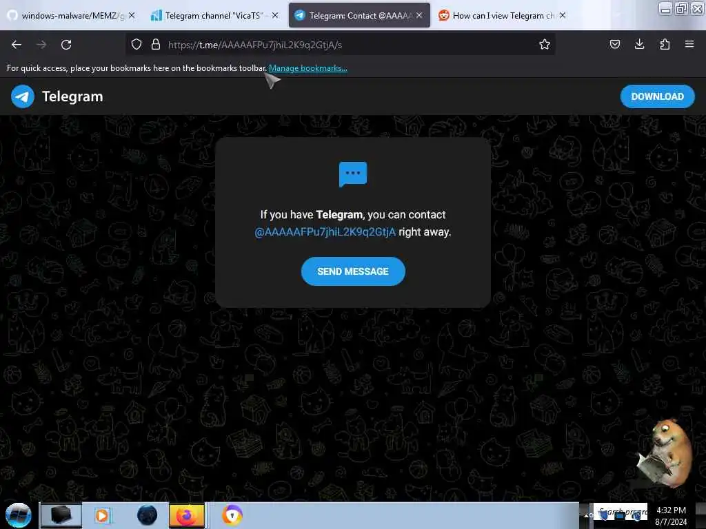Open the Firefox downloads panel
This screenshot has height=529, width=706.
point(639,45)
